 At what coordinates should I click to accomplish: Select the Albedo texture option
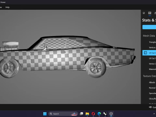[152, 83]
